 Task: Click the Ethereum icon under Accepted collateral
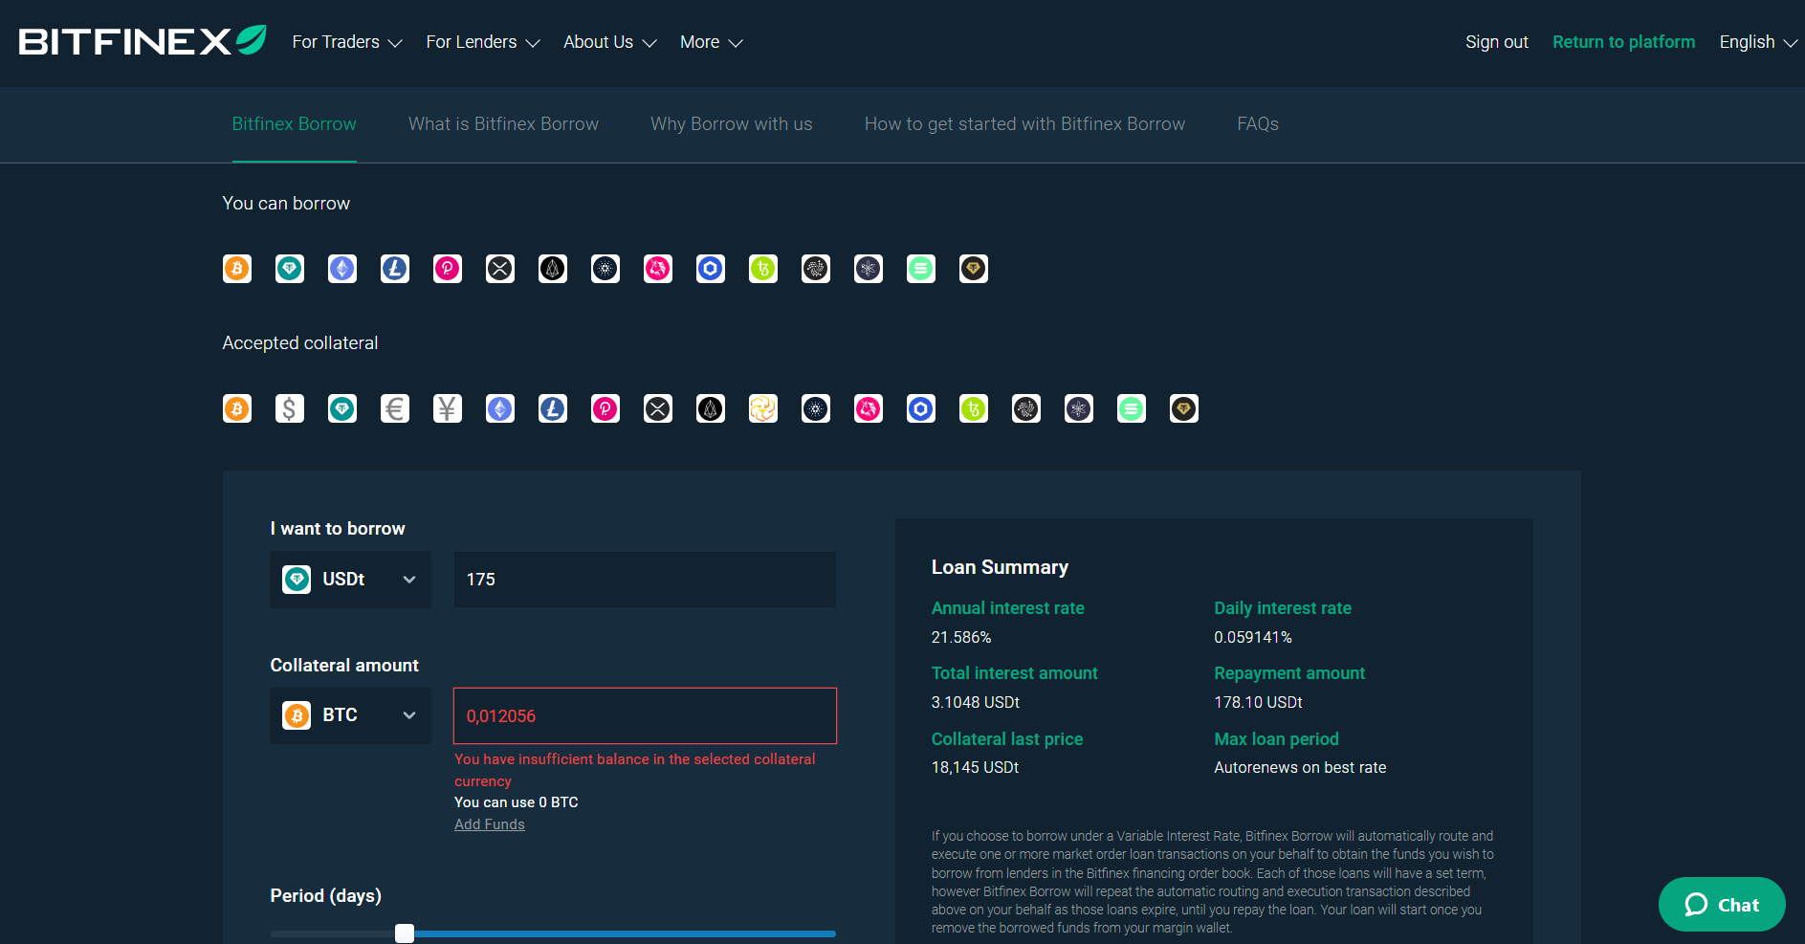500,409
